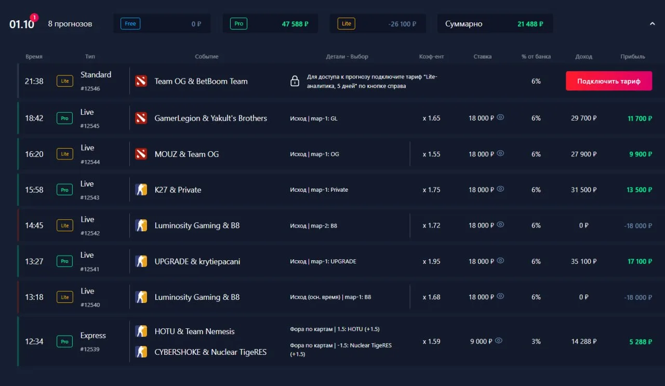This screenshot has height=386, width=665.
Task: Click the 17 100 ₽ profit value
Action: pyautogui.click(x=640, y=261)
